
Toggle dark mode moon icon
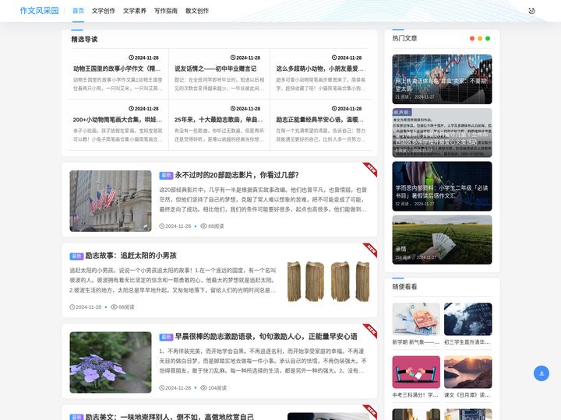point(531,11)
